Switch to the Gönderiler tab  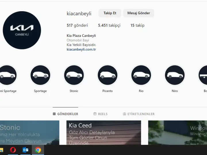click(x=66, y=114)
